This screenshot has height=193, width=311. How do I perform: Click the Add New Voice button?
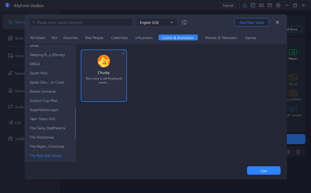pyautogui.click(x=251, y=23)
